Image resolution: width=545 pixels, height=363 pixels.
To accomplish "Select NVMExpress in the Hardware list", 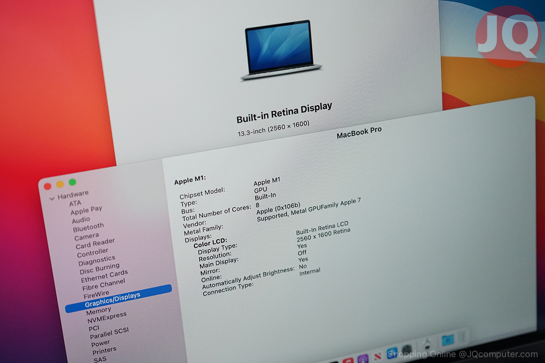I will tap(107, 317).
